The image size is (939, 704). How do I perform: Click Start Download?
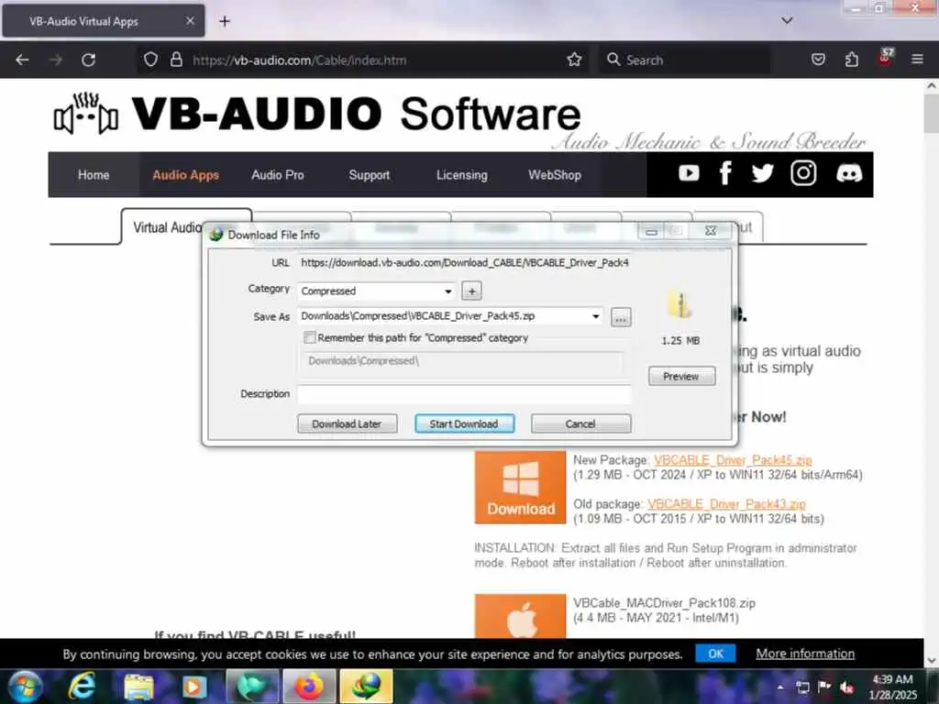click(x=464, y=423)
